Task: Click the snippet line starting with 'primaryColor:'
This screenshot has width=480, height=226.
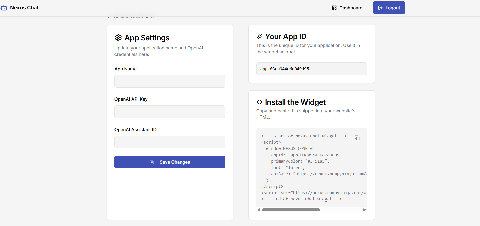Action: pyautogui.click(x=300, y=161)
